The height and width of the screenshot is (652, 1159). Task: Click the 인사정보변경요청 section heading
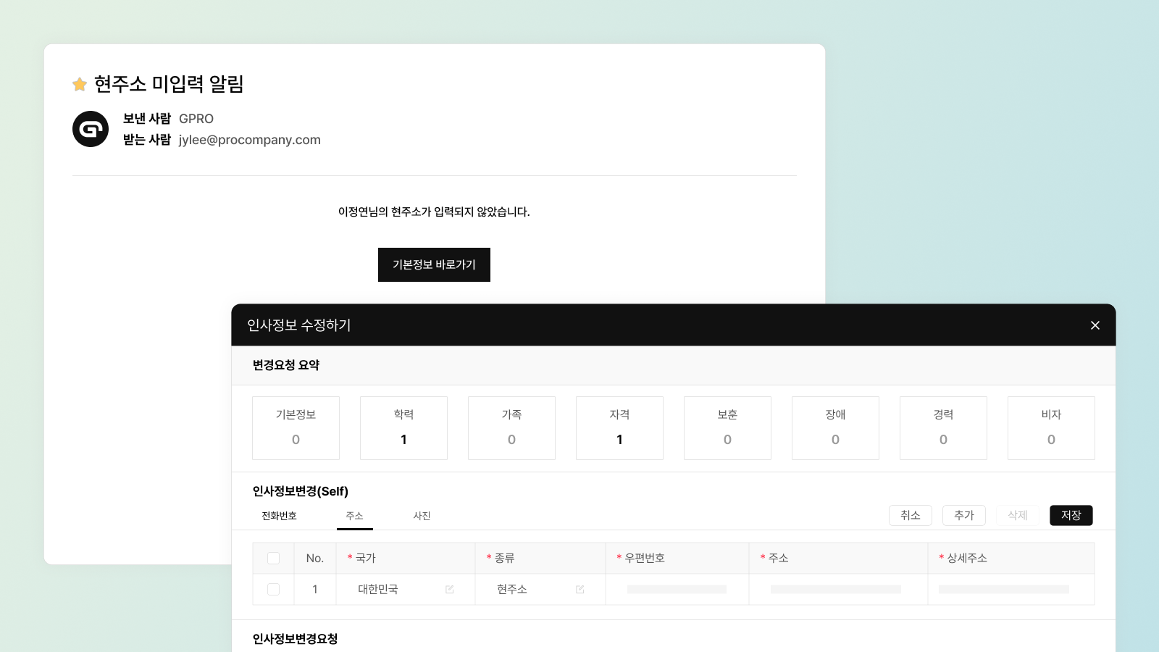pos(295,639)
